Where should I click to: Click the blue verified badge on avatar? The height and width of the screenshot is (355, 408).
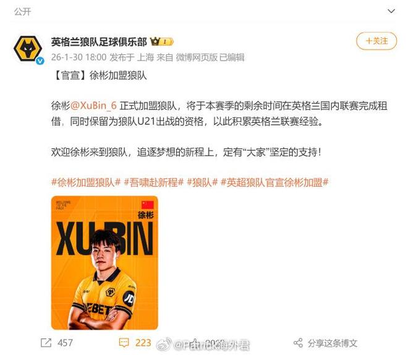(x=40, y=61)
